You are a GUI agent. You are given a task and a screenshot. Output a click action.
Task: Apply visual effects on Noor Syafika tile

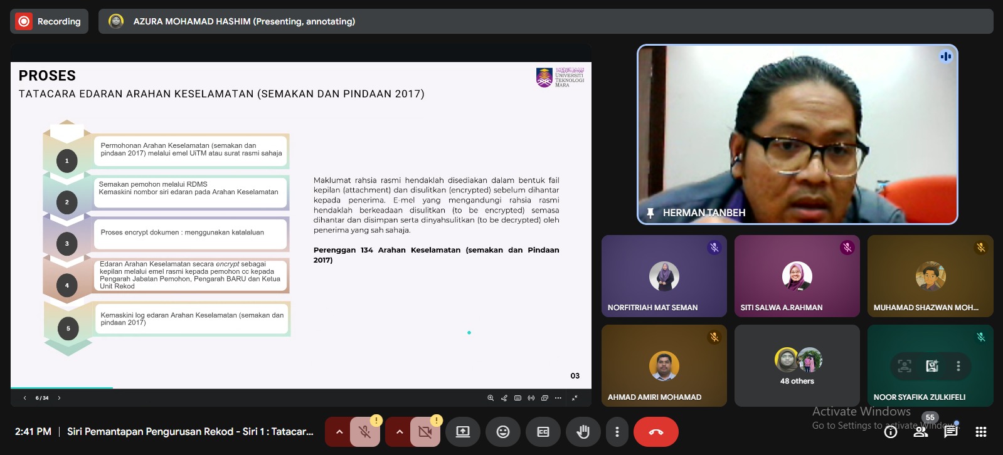pos(932,366)
